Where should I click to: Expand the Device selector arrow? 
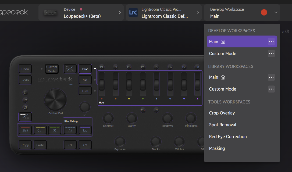pyautogui.click(x=120, y=13)
